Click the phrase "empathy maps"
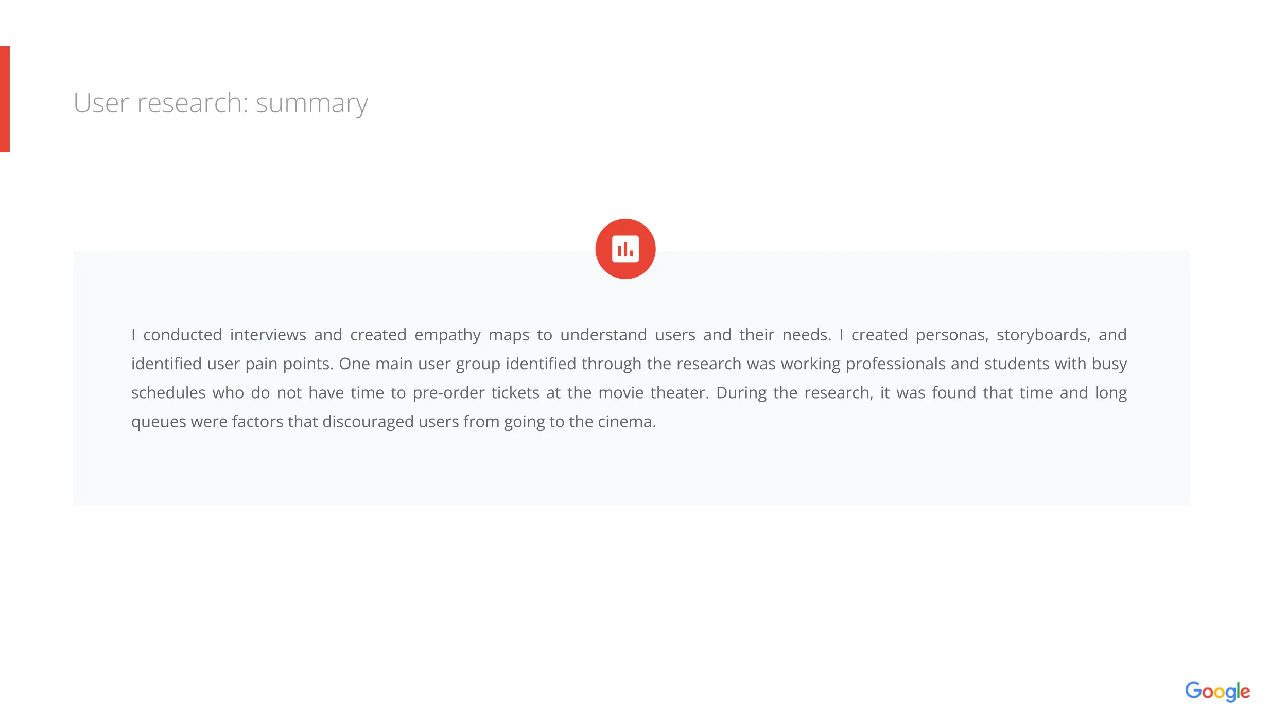This screenshot has width=1287, height=724. [472, 335]
